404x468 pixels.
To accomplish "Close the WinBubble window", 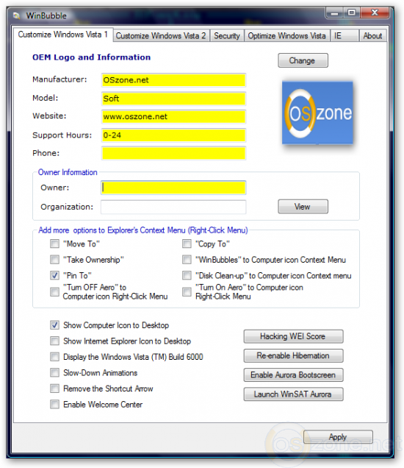I will pyautogui.click(x=375, y=13).
